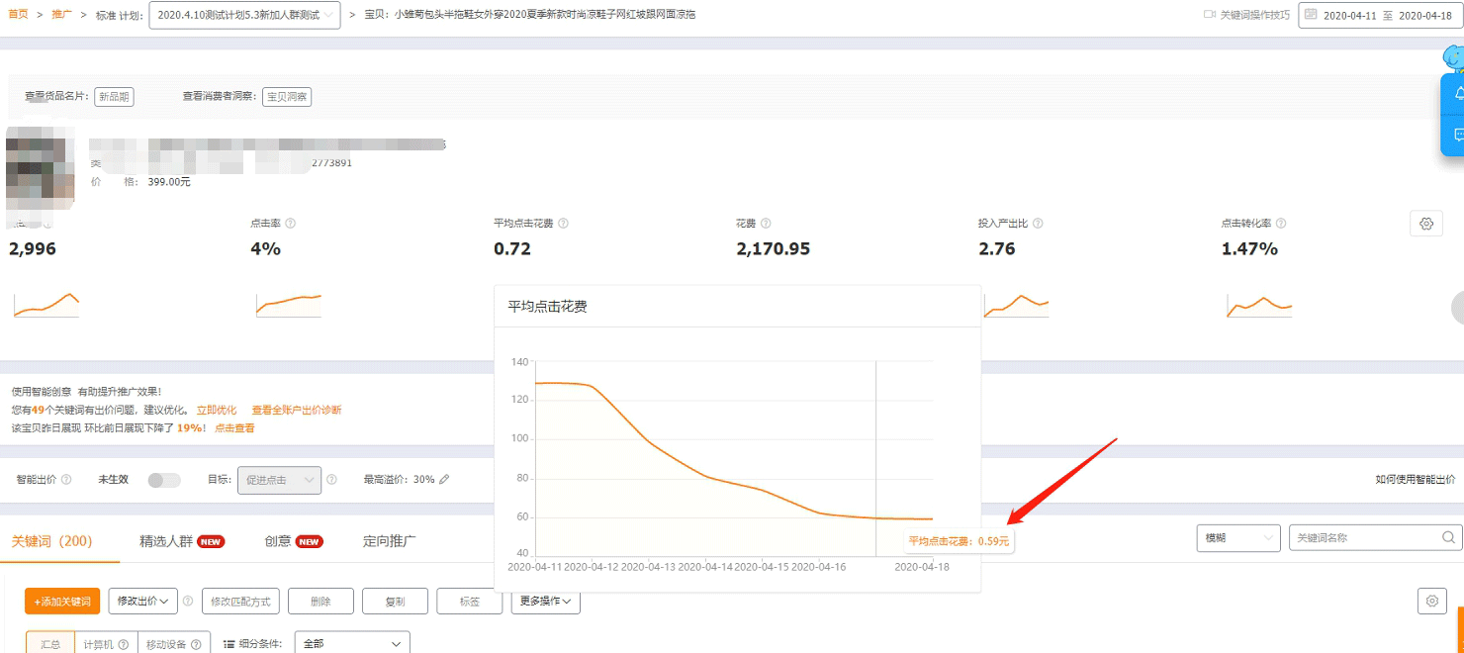Click help icon next to 投入产出比
The width and height of the screenshot is (1464, 653).
point(1038,224)
